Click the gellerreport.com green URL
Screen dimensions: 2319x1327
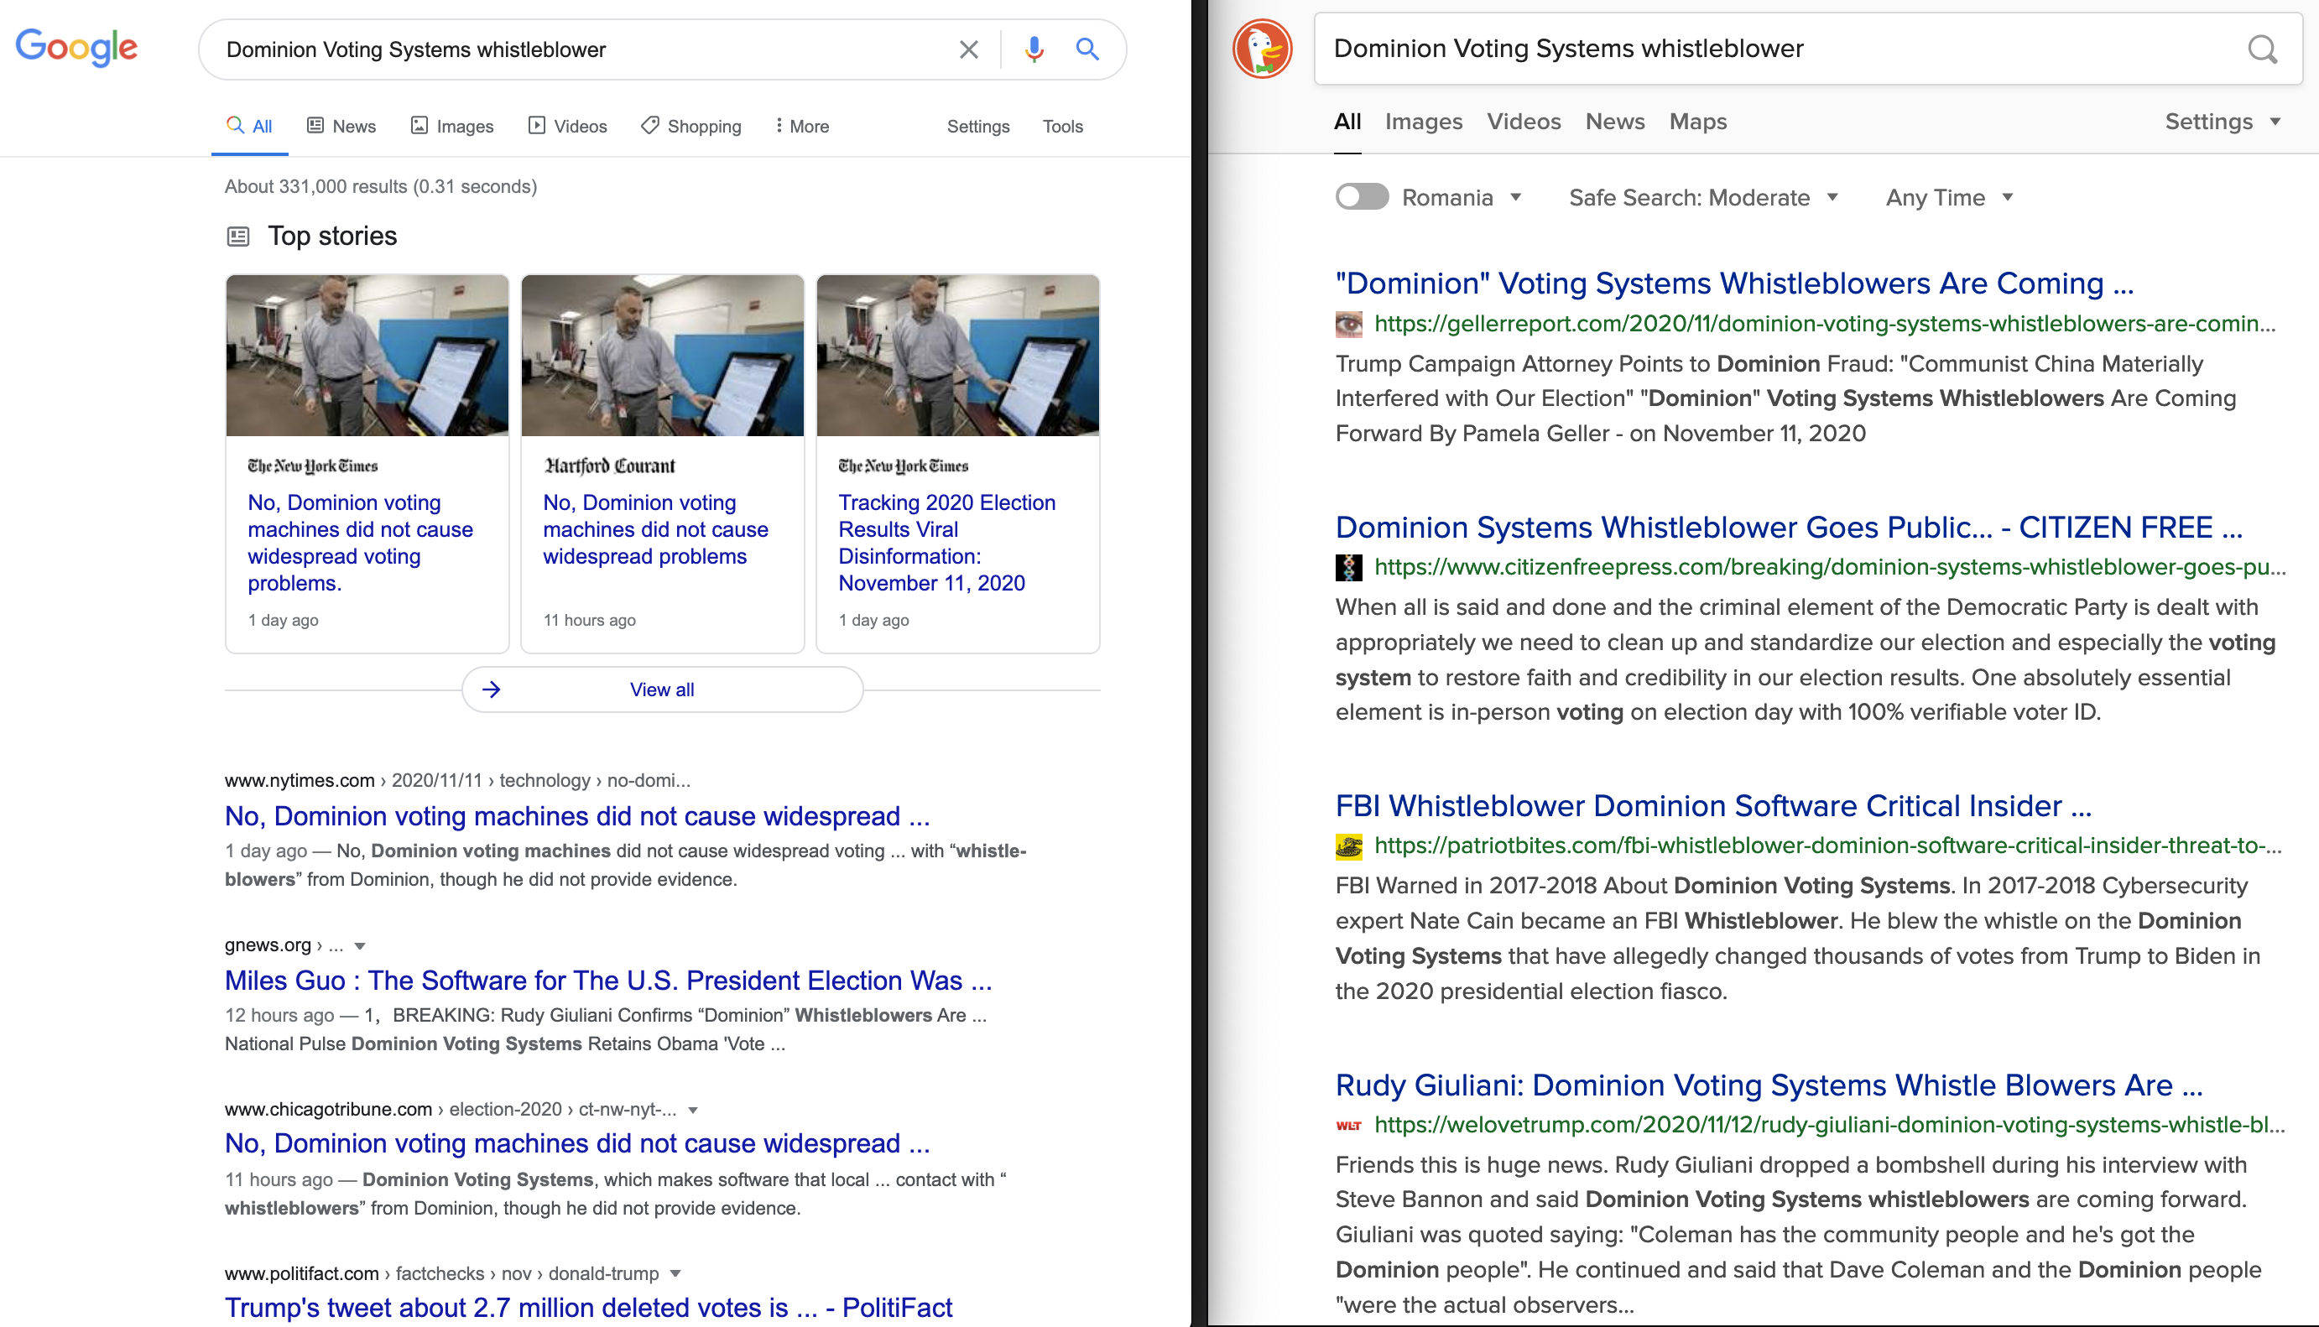click(x=1825, y=324)
